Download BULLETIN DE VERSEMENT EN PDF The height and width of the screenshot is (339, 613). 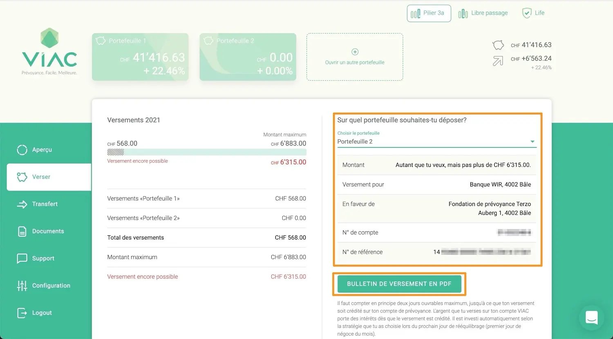click(x=399, y=284)
